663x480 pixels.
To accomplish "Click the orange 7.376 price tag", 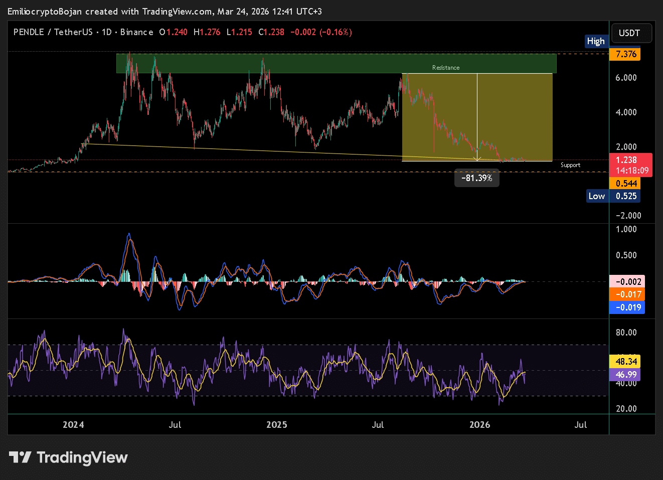I will 626,54.
